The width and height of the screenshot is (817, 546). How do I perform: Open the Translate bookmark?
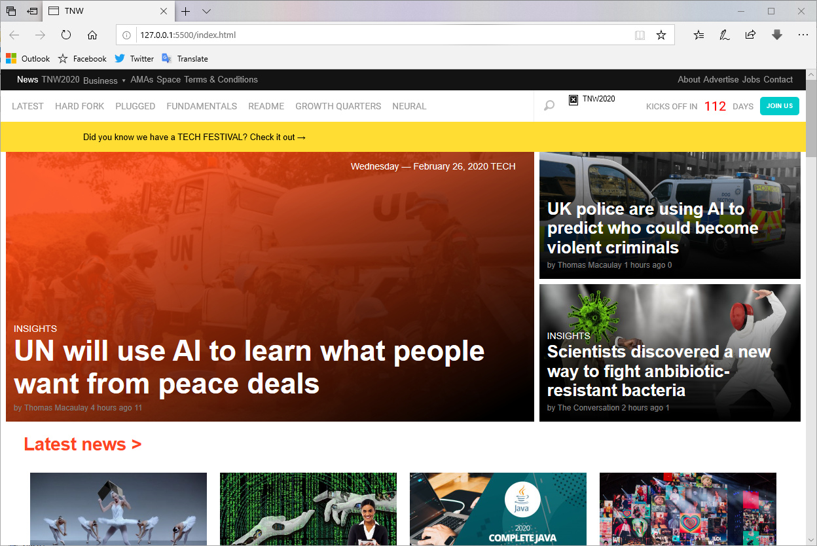185,58
